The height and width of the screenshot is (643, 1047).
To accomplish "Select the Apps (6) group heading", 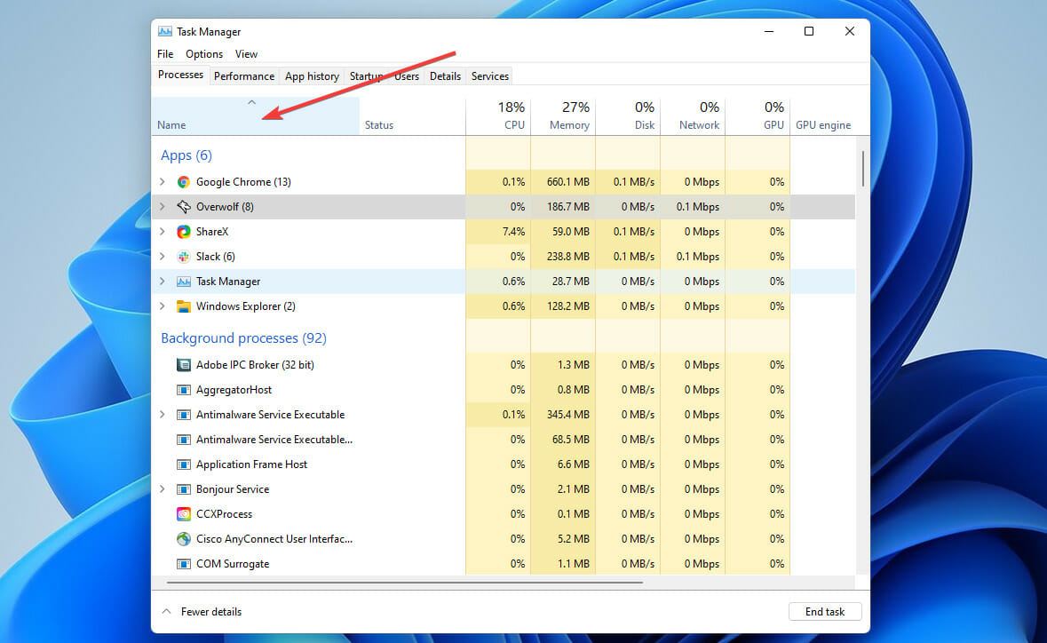I will [x=186, y=155].
